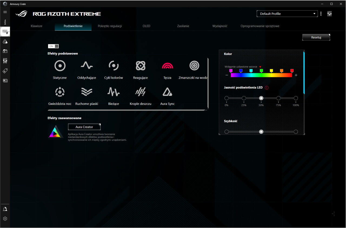
Task: Select the red gradient color marker
Action: (x=292, y=71)
